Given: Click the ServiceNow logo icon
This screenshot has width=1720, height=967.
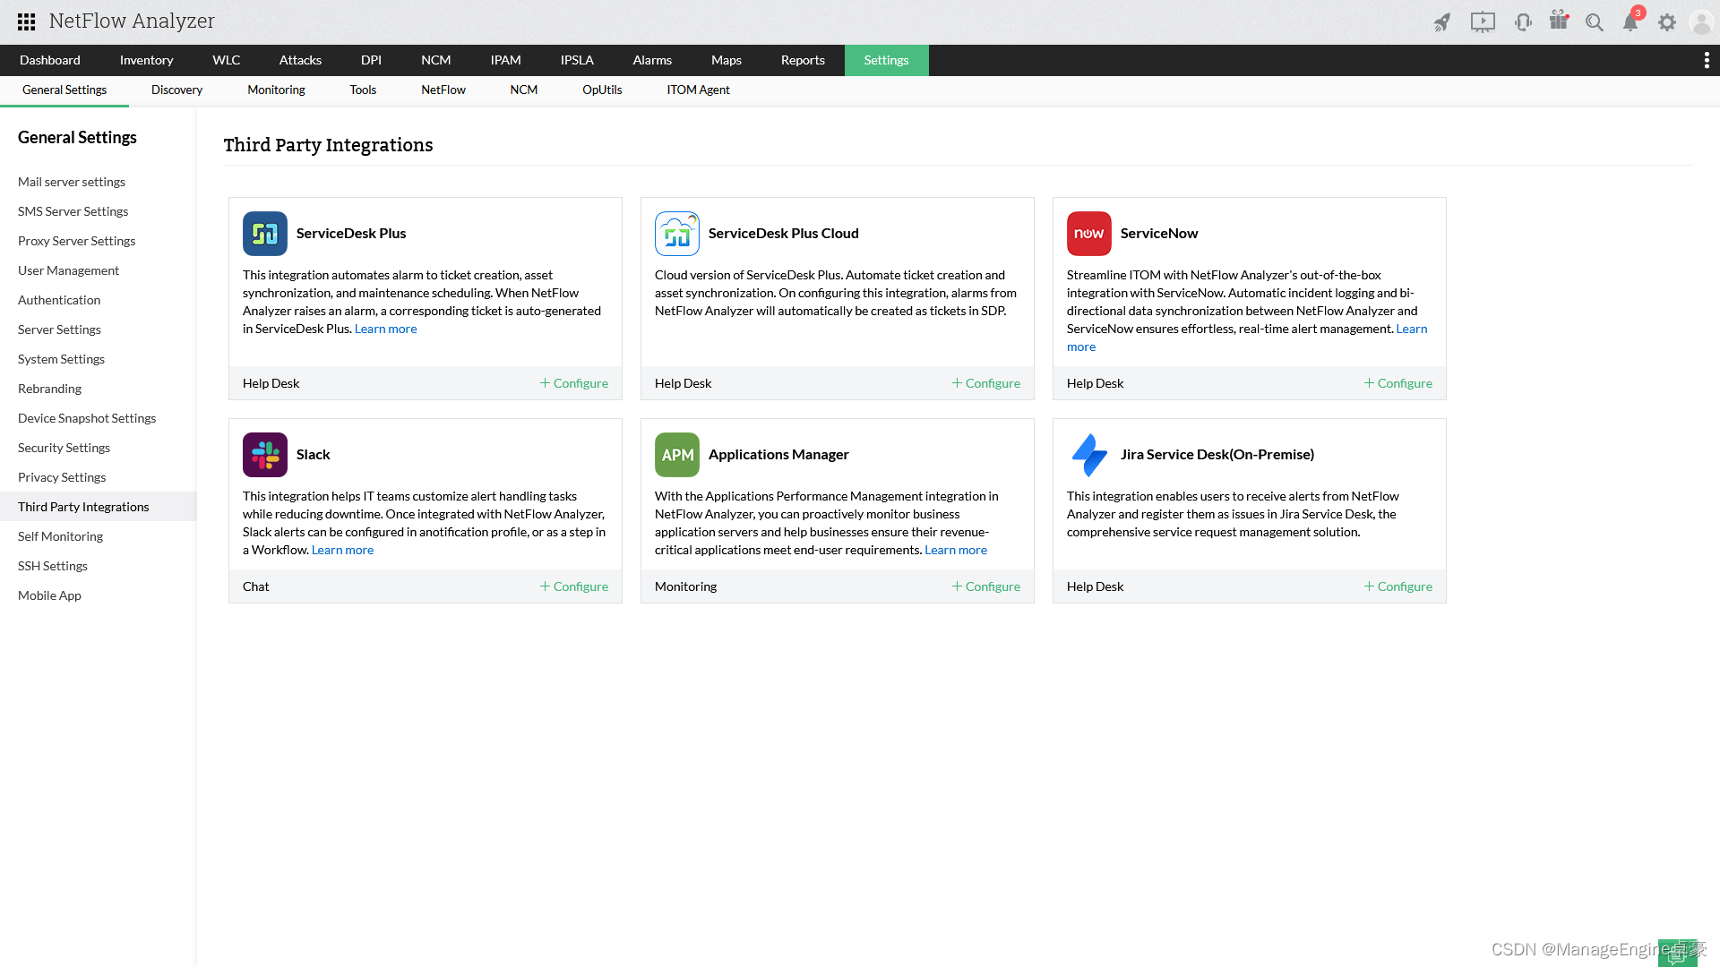Looking at the screenshot, I should [x=1089, y=234].
